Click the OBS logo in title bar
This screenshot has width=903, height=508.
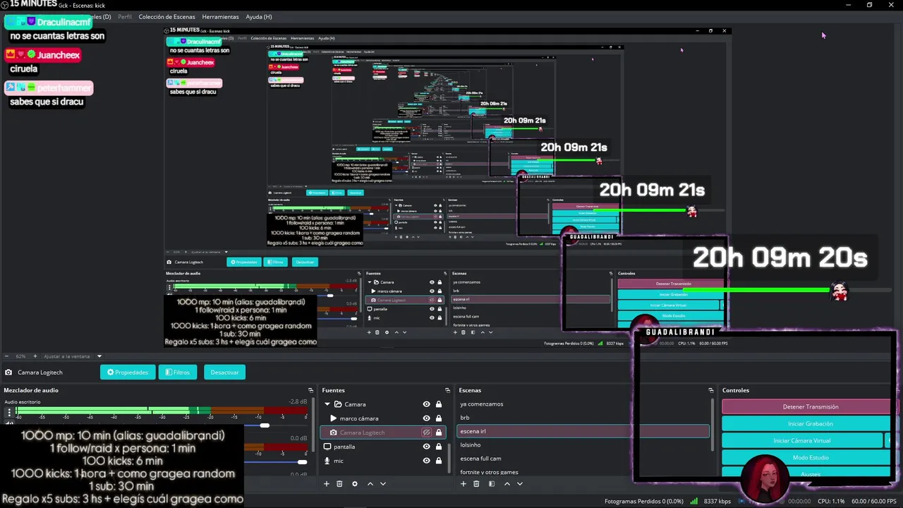coord(5,5)
